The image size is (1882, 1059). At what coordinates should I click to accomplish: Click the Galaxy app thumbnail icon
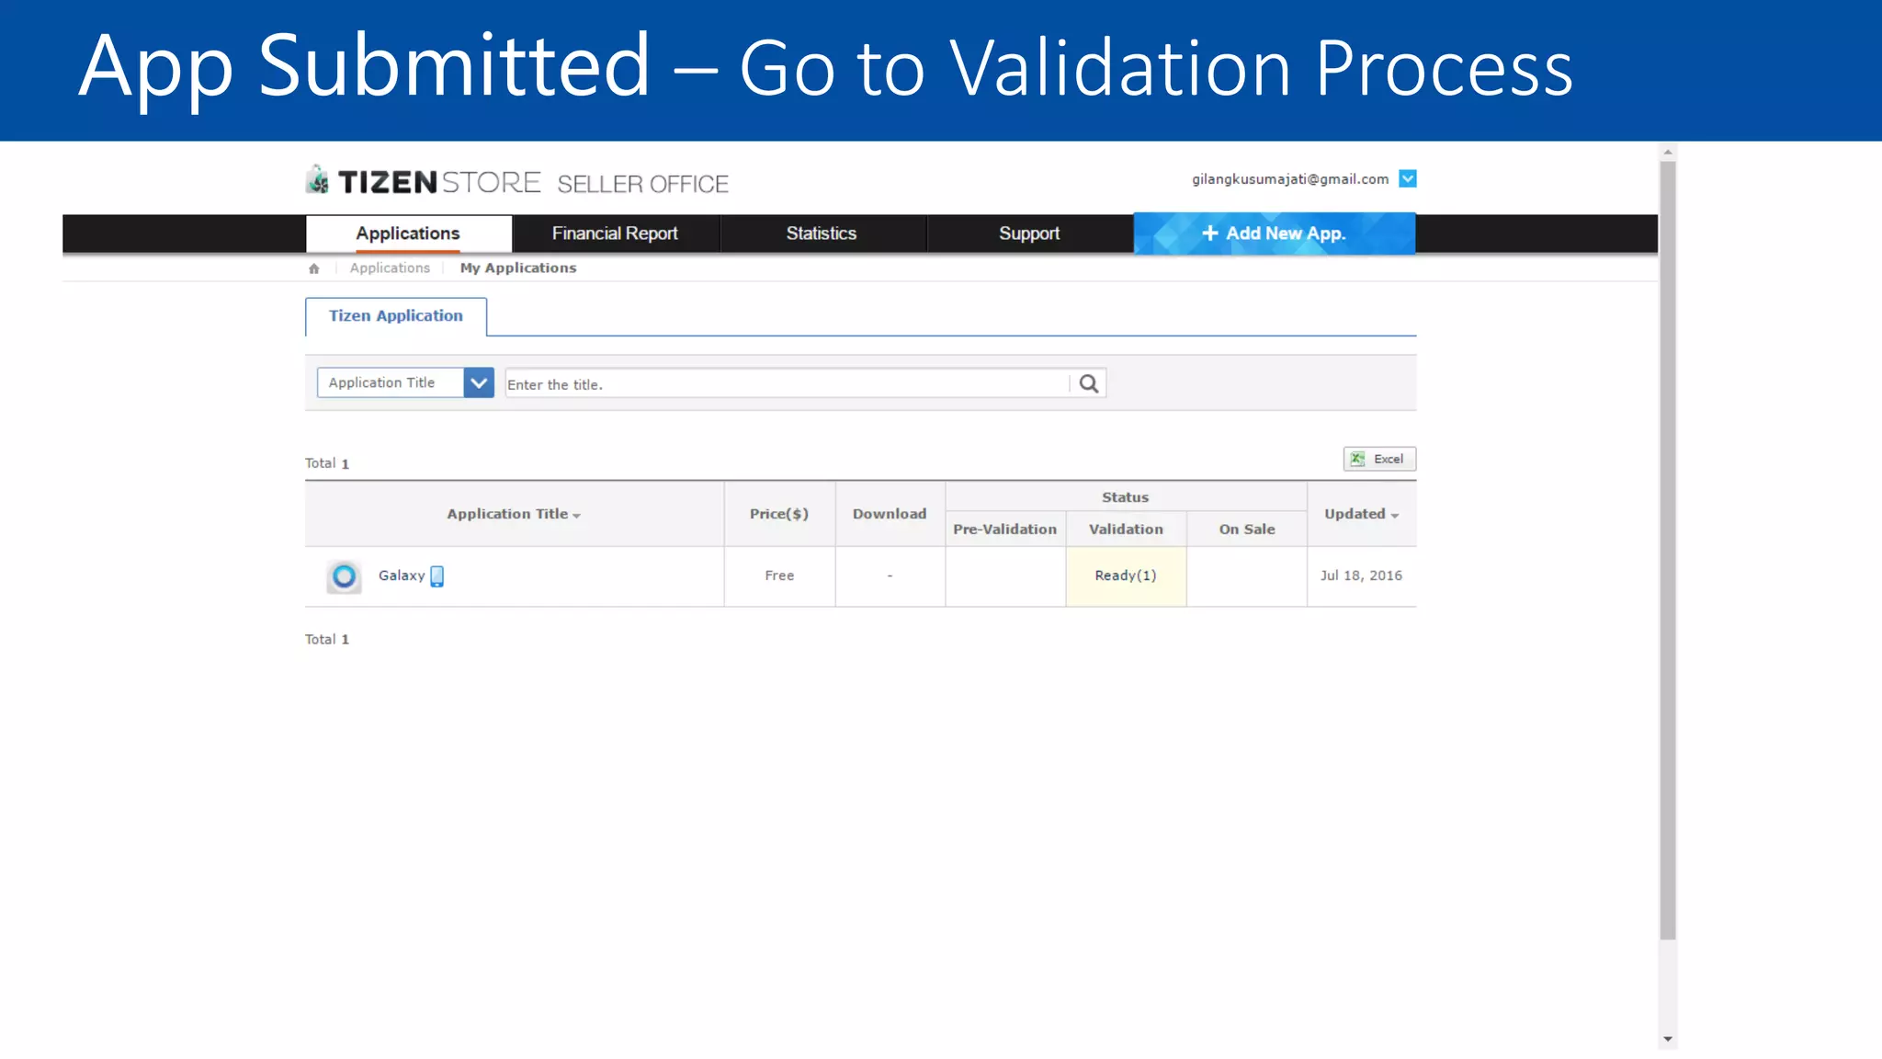[x=344, y=576]
